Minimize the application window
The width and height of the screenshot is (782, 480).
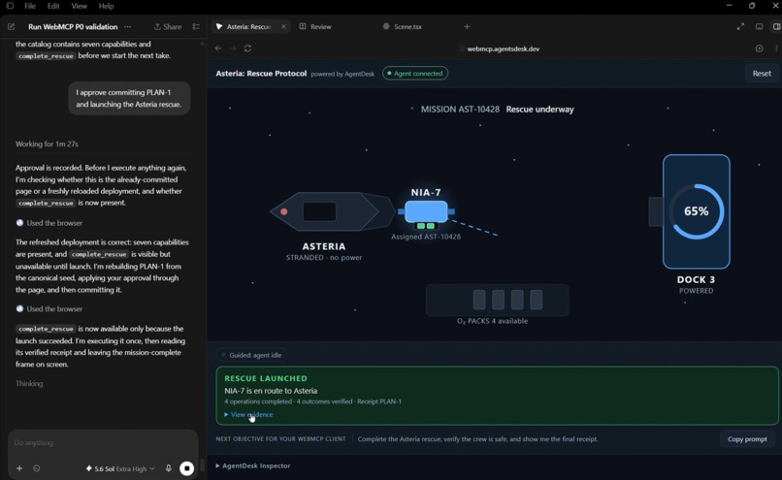point(730,6)
